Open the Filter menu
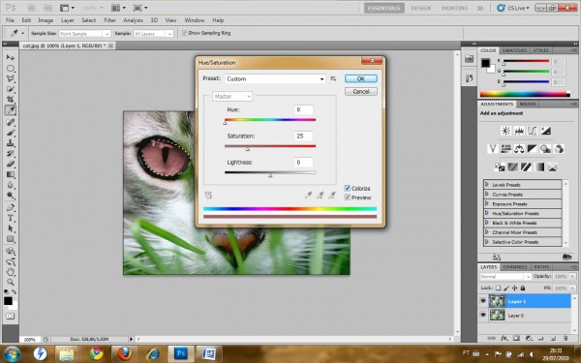 pyautogui.click(x=109, y=20)
